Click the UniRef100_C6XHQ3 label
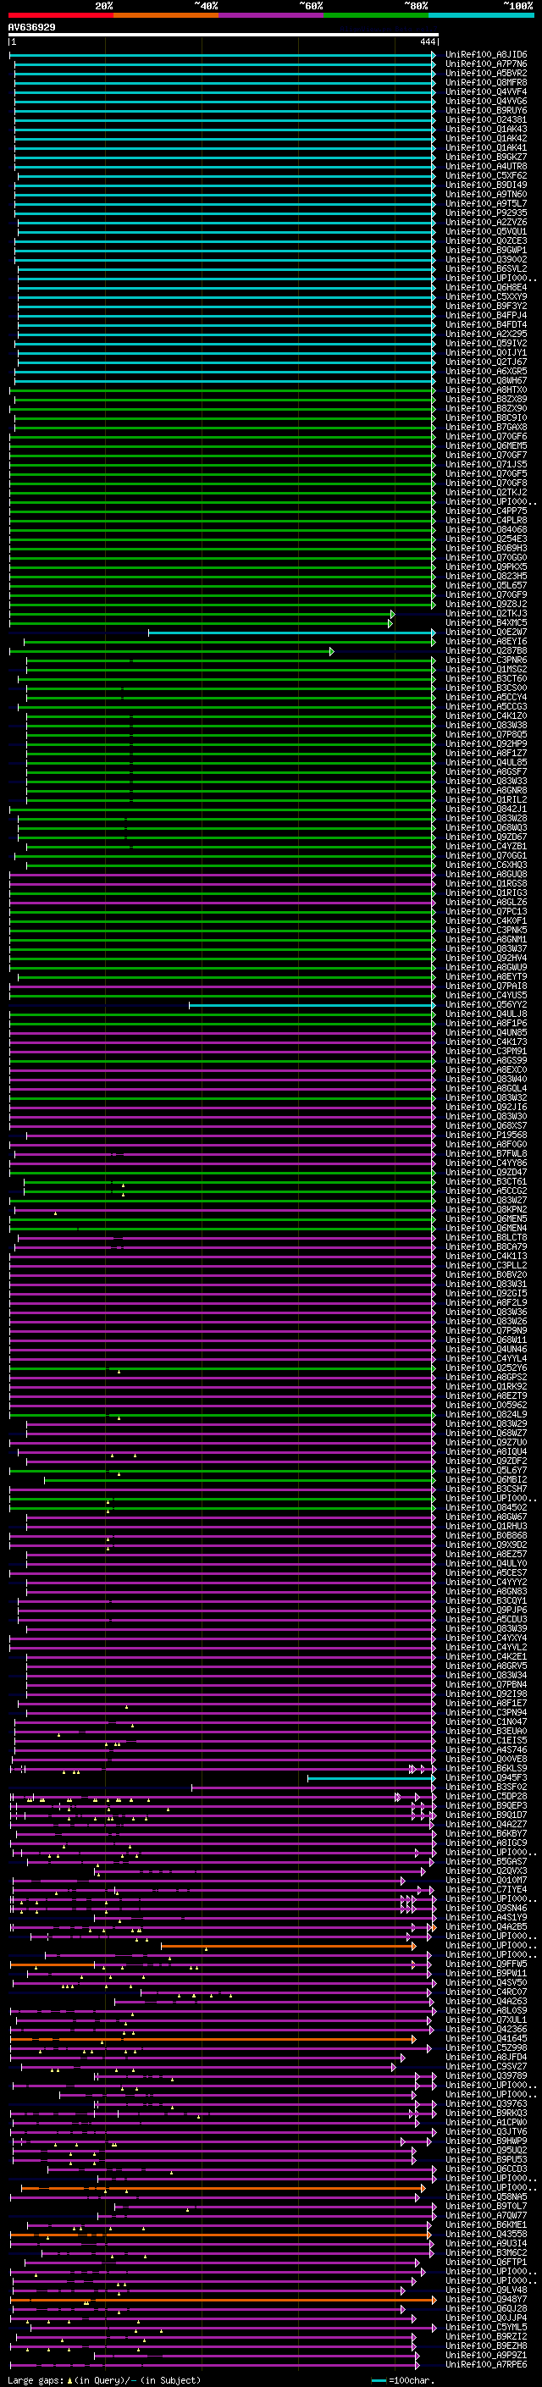The height and width of the screenshot is (2387, 542). click(x=486, y=865)
